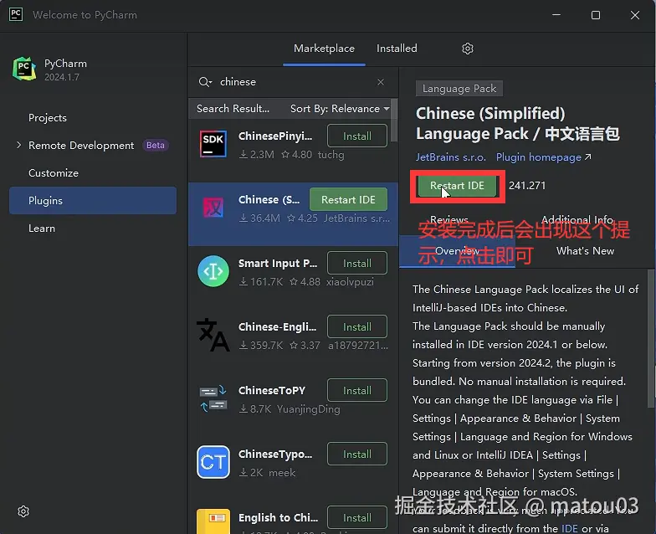Click the plugin list scrollbar
Image resolution: width=656 pixels, height=534 pixels.
[x=393, y=121]
